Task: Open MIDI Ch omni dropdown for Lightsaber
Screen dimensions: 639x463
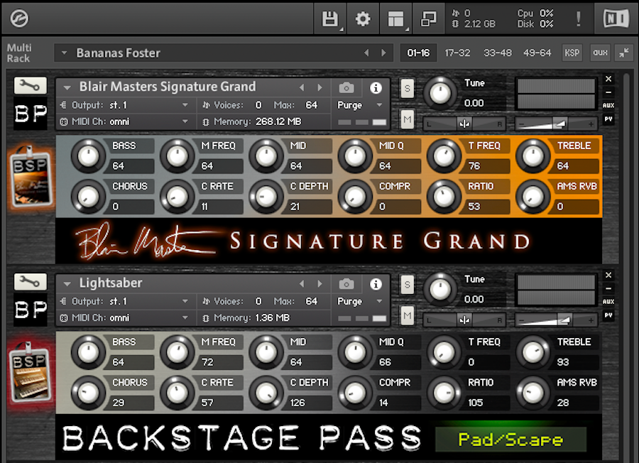Action: pyautogui.click(x=185, y=317)
